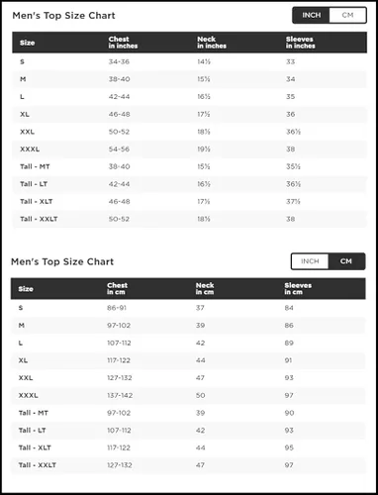Click the lower 'Men's Top Size Chart' title
The width and height of the screenshot is (378, 495).
62,261
